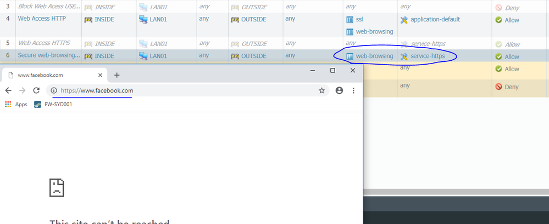The image size is (549, 224).
Task: Open the FW-SYD001 bookmark
Action: tap(53, 104)
